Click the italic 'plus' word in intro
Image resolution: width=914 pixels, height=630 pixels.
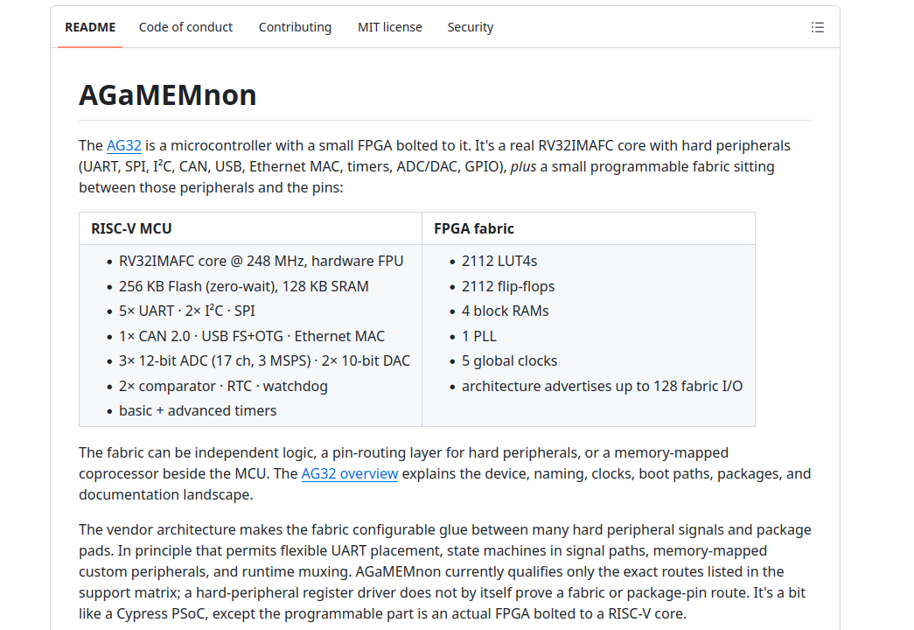click(523, 167)
